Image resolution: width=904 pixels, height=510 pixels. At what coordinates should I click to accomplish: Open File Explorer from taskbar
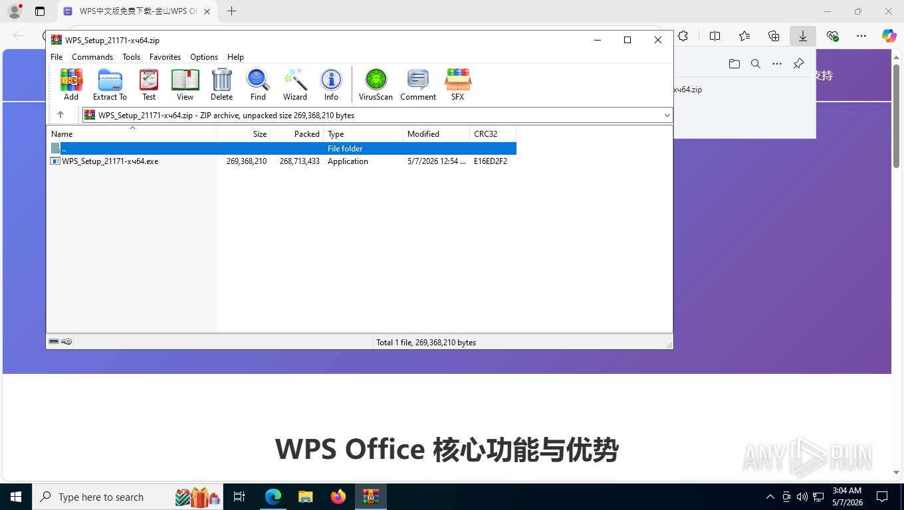click(x=306, y=497)
